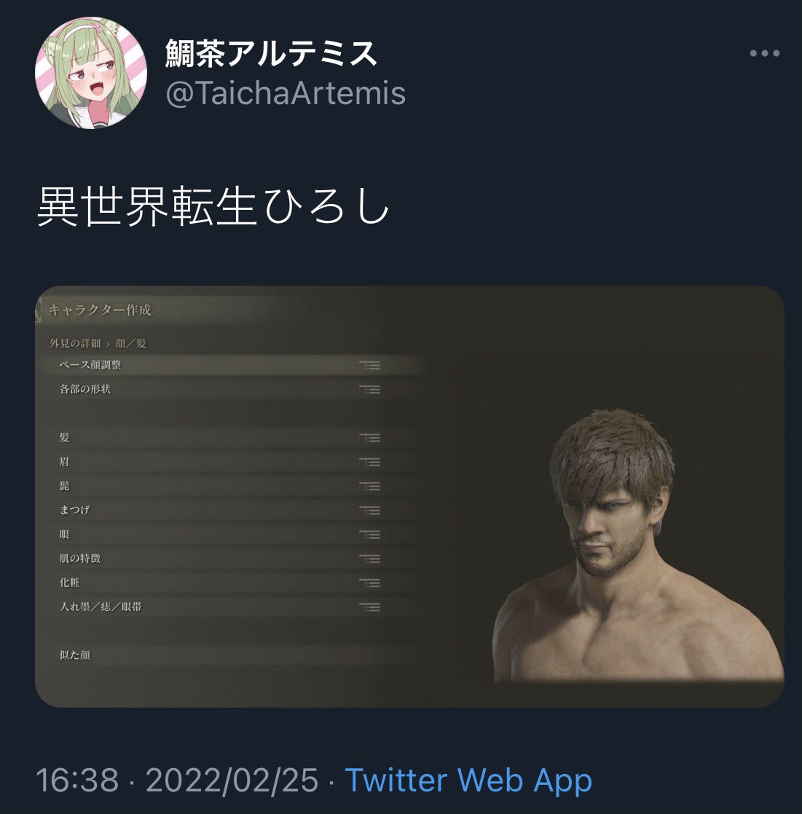
Task: Open submenu icon beside 化粧
Action: [x=370, y=583]
